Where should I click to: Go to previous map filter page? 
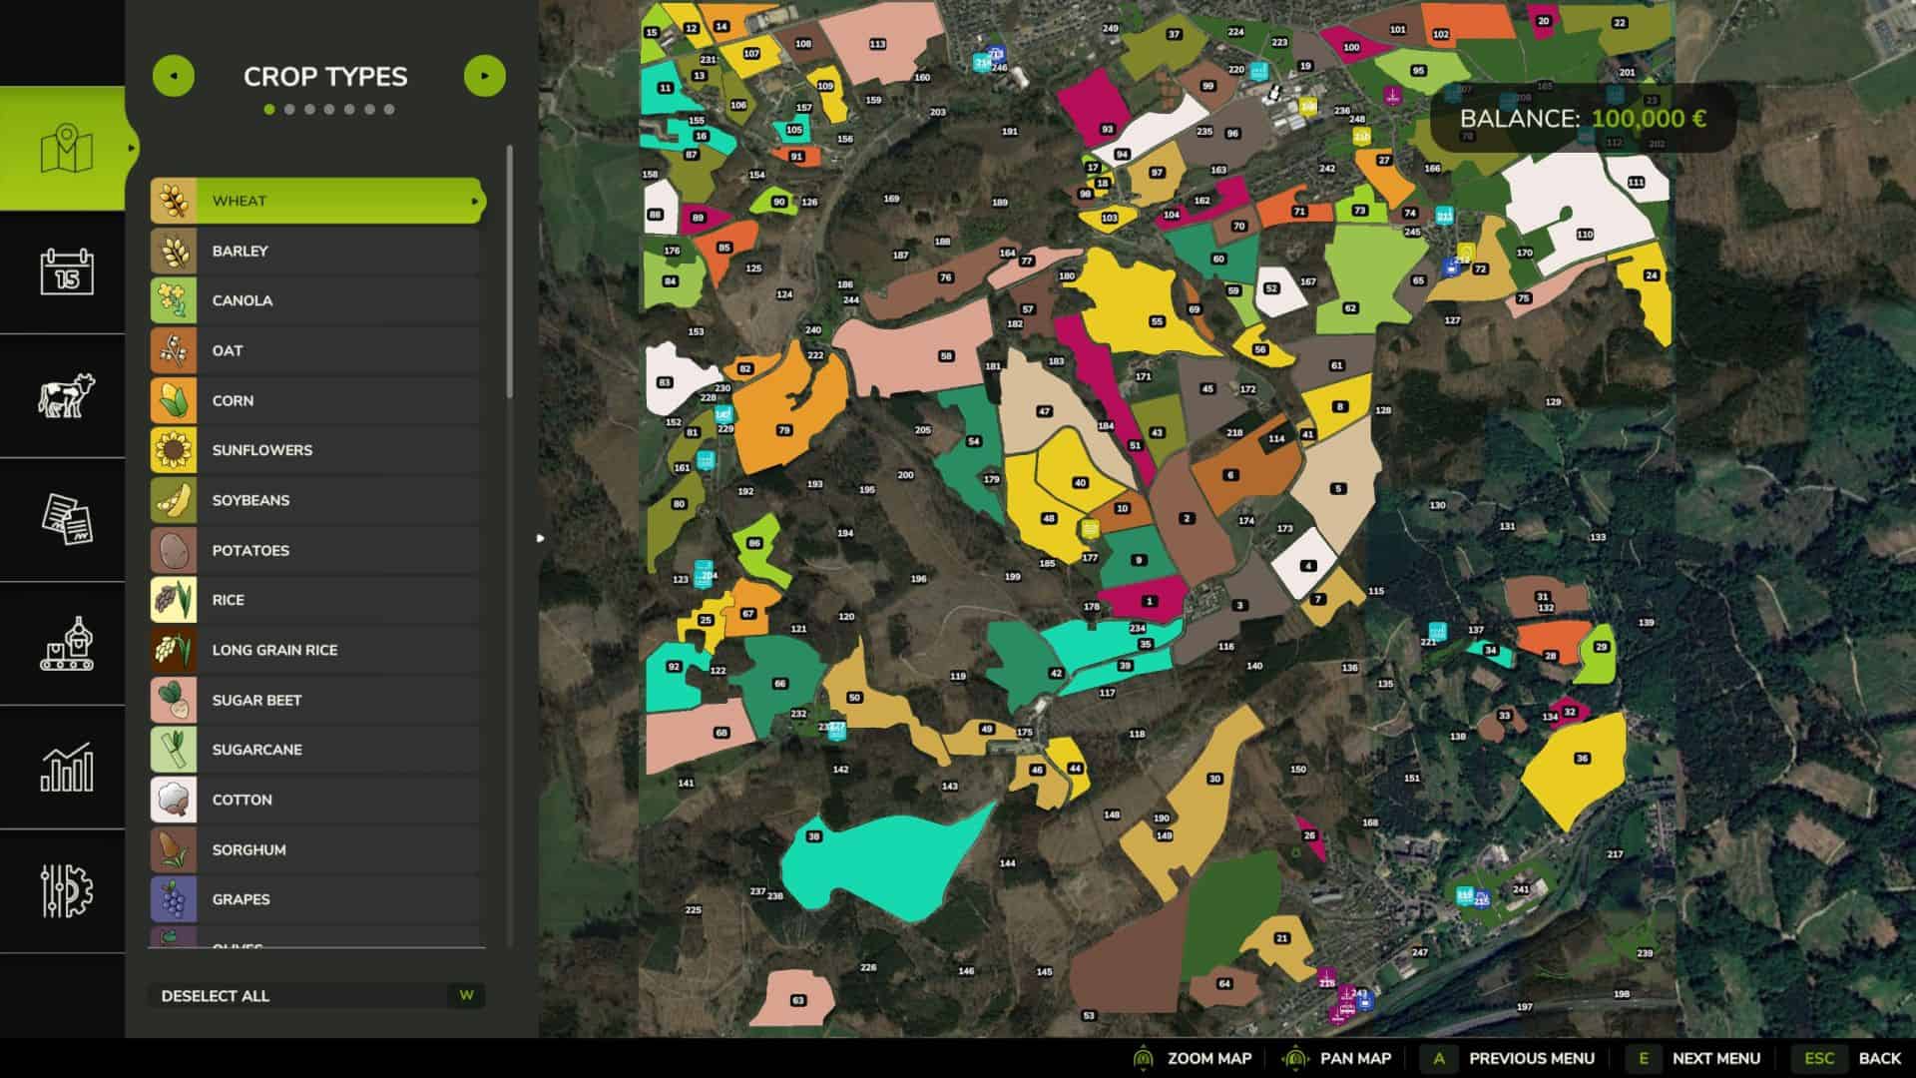pos(174,76)
